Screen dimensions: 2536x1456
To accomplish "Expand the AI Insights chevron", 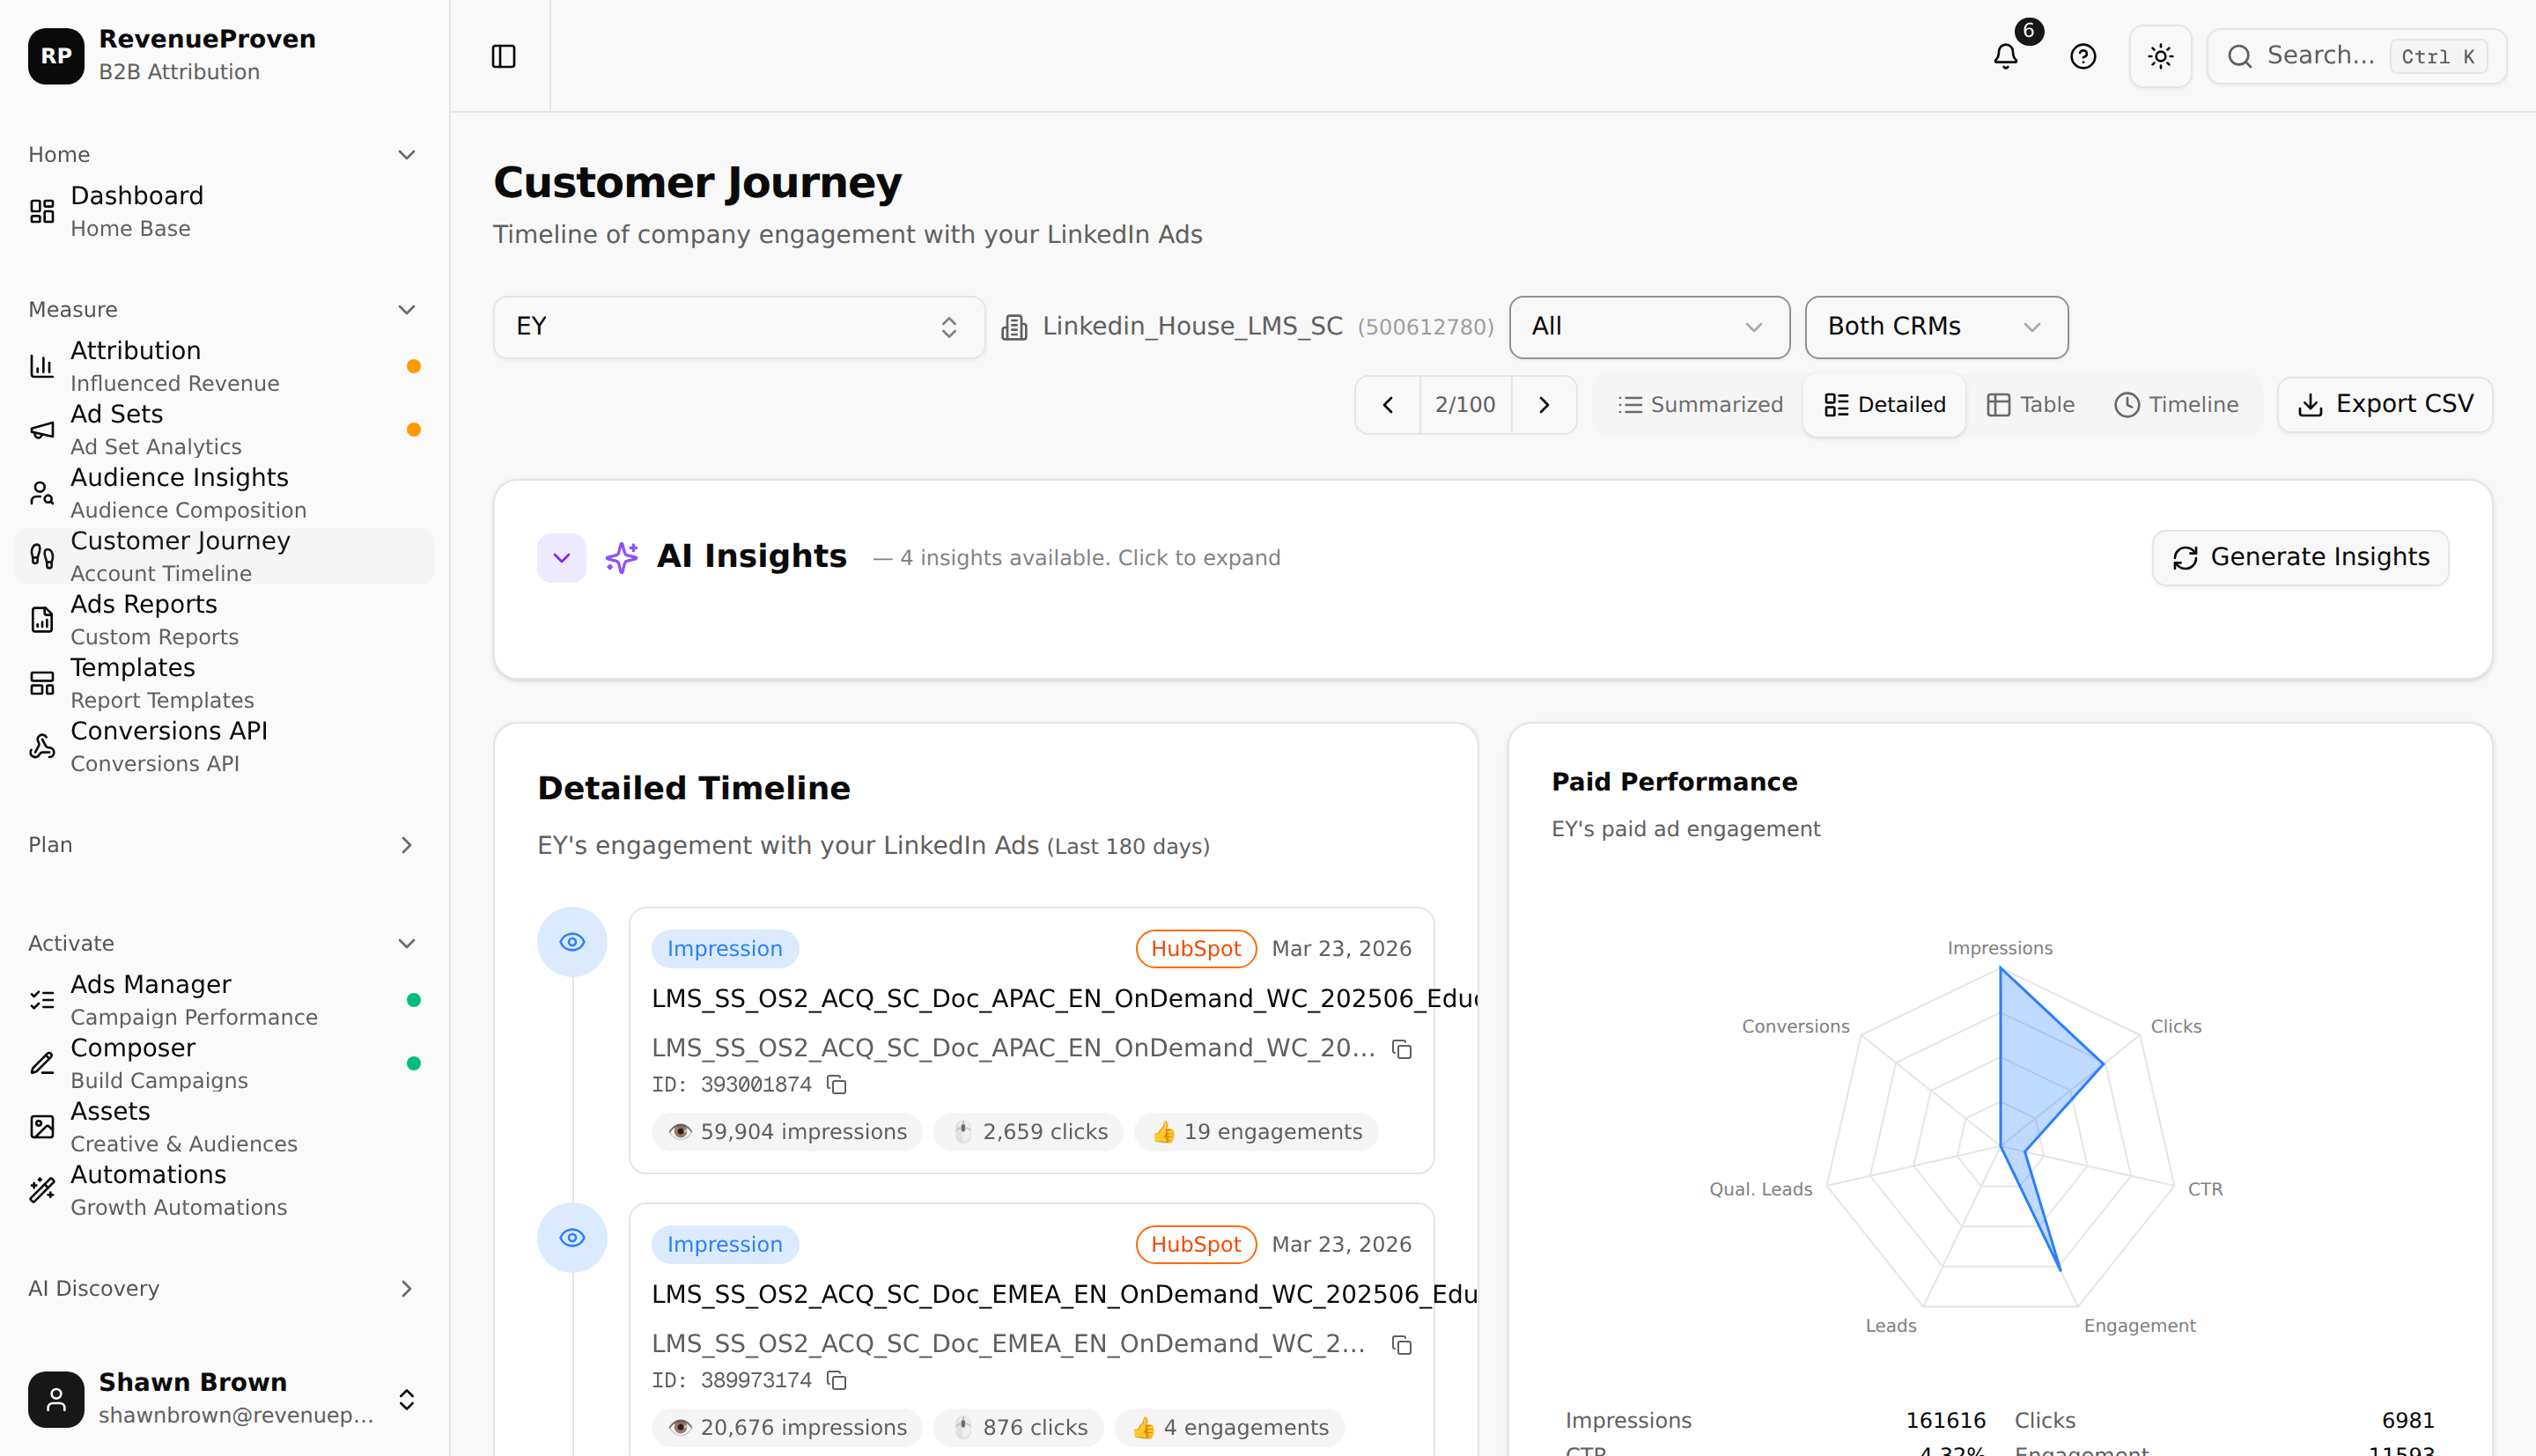I will pyautogui.click(x=561, y=557).
